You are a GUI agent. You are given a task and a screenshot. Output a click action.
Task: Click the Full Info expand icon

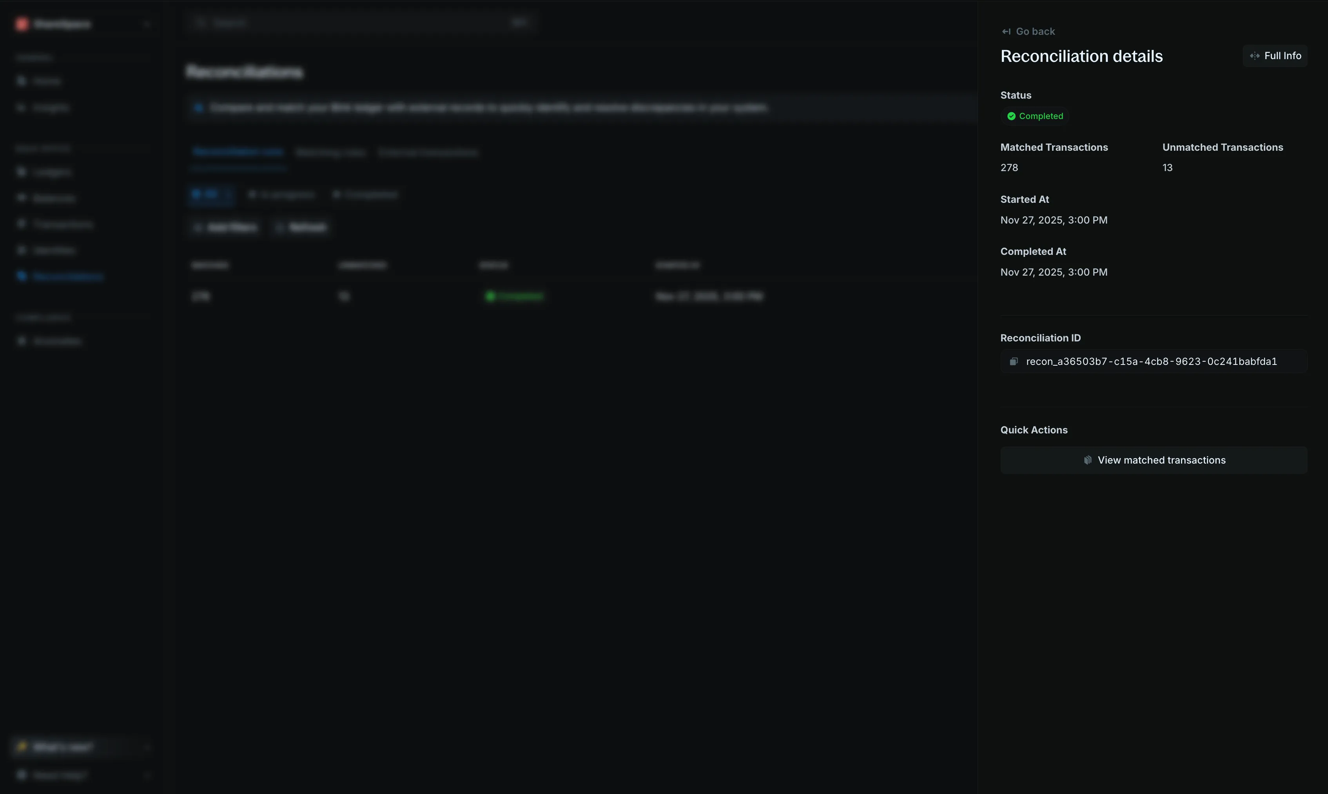1255,56
